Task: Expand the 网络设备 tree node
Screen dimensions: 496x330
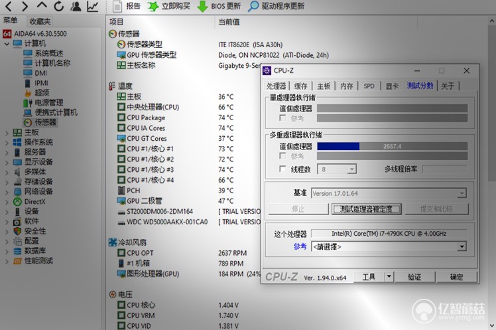Action: coord(7,192)
